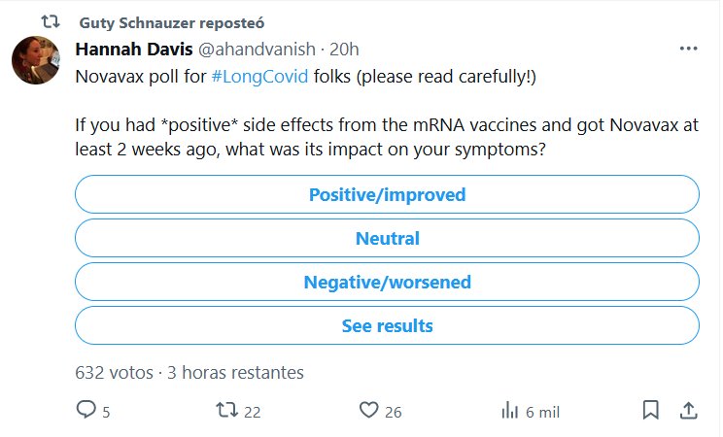The width and height of the screenshot is (723, 437).
Task: Bookmark this post
Action: pyautogui.click(x=651, y=411)
